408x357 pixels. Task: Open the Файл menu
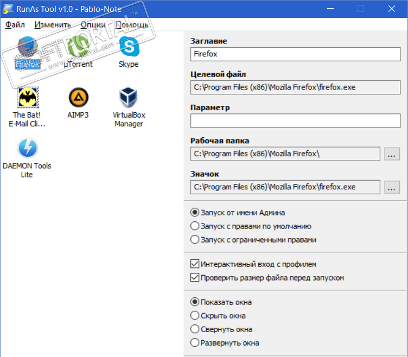(15, 25)
